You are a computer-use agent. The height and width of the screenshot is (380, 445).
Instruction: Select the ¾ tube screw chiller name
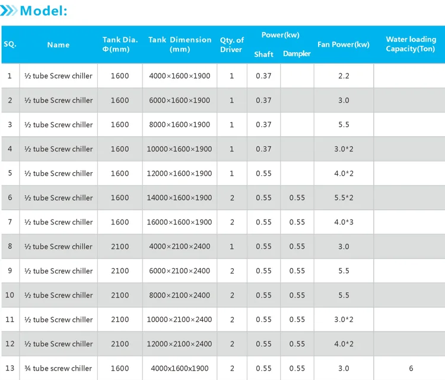tap(58, 368)
